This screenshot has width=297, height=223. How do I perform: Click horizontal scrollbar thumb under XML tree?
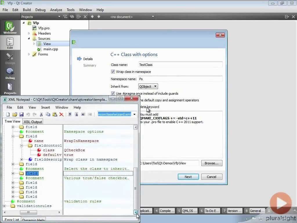tap(28, 212)
